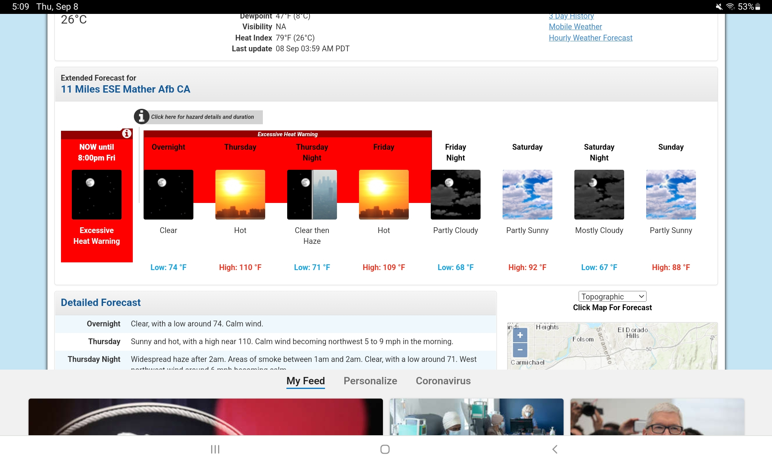Click the High: 109 °F value
The image size is (772, 463).
click(384, 267)
